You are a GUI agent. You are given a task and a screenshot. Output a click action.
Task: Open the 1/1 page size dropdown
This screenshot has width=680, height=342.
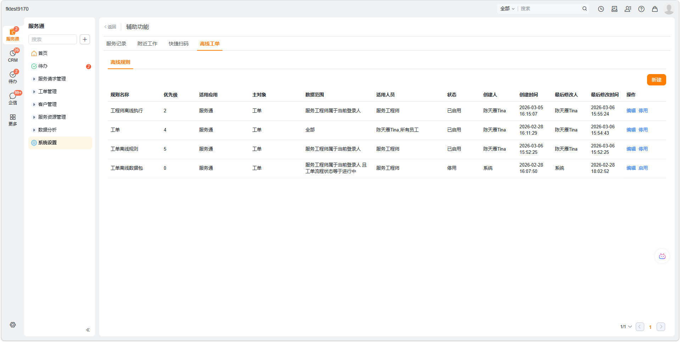[626, 327]
